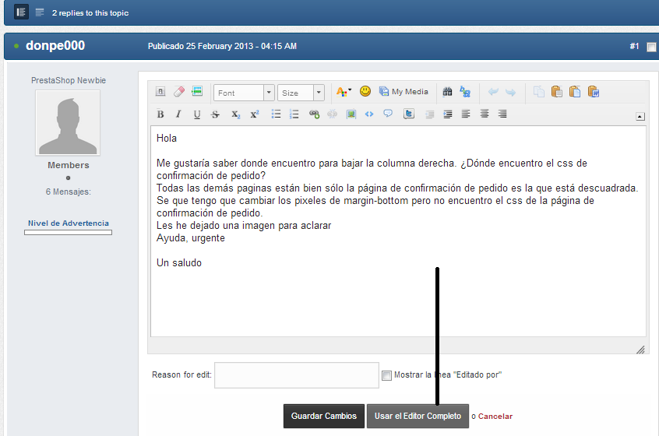This screenshot has width=659, height=436.
Task: Select post #1 checkbox
Action: 651,47
